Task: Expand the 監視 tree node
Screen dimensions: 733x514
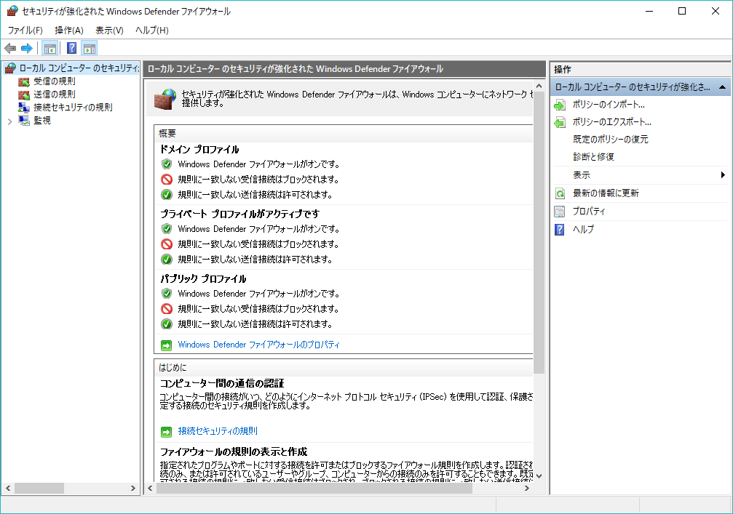Action: click(x=9, y=121)
